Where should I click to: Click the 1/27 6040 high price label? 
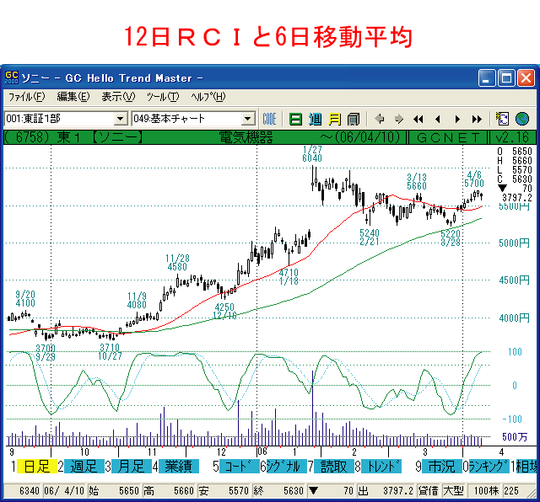click(312, 153)
